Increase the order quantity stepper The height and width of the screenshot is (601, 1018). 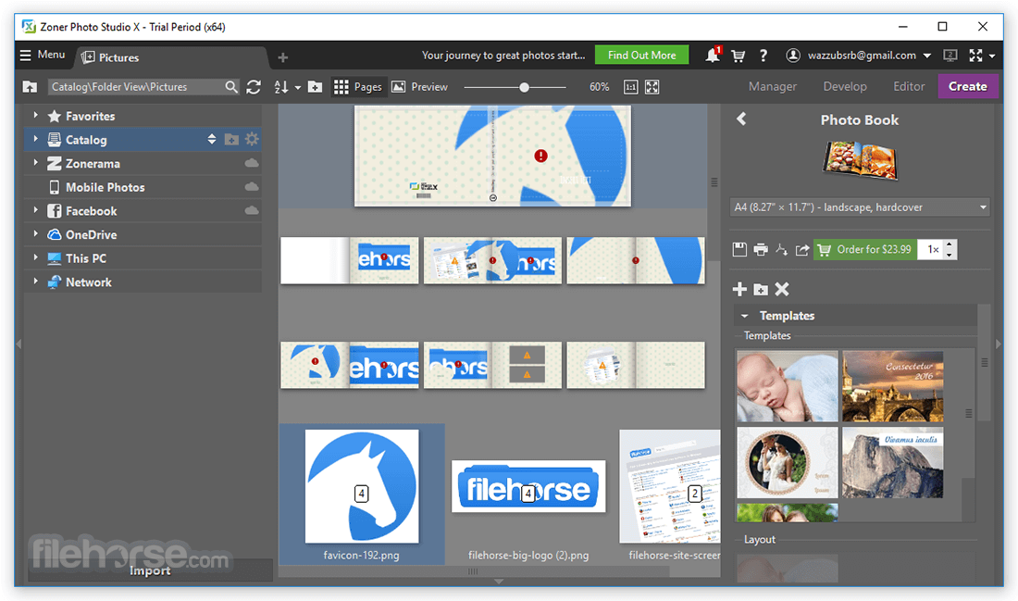950,244
